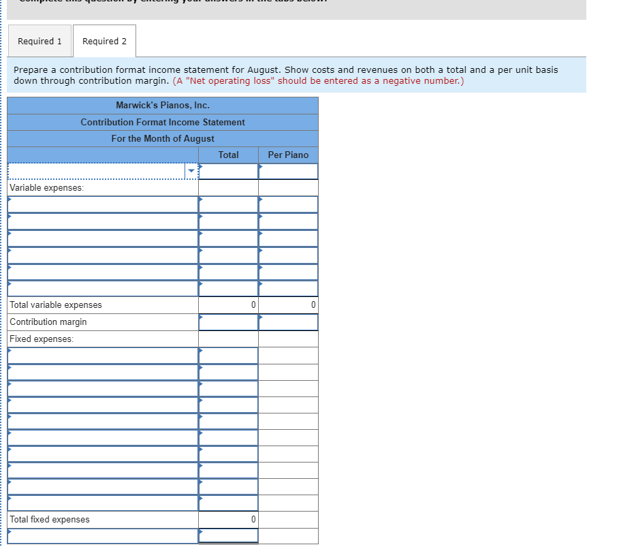Click the Fixed expenses: label
619x547 pixels.
pyautogui.click(x=42, y=339)
